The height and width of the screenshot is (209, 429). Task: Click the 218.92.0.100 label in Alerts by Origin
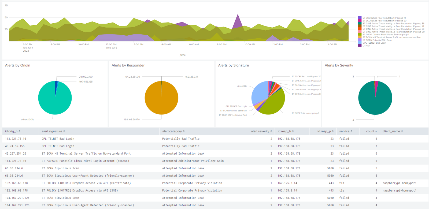(86, 77)
